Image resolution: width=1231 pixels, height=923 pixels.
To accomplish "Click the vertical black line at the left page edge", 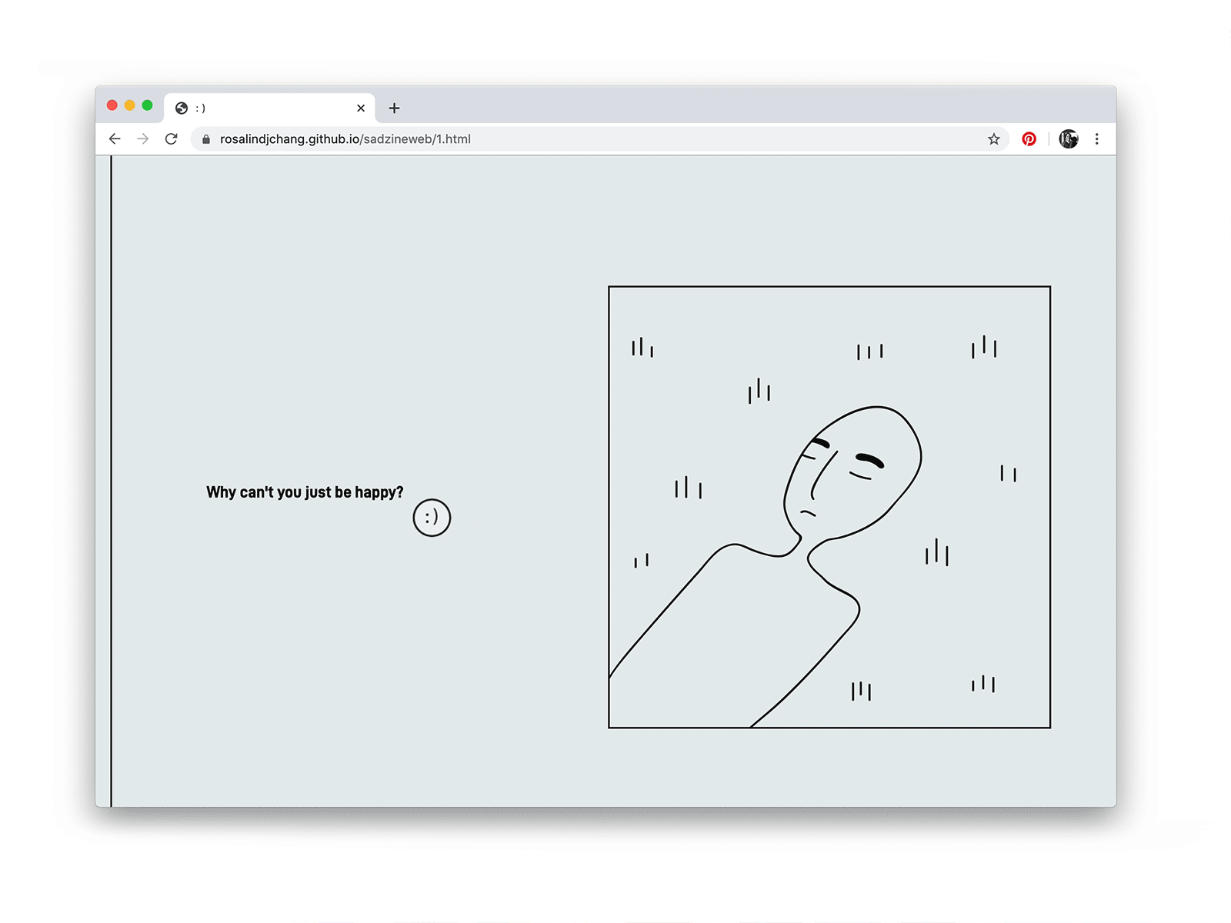I will 112,481.
